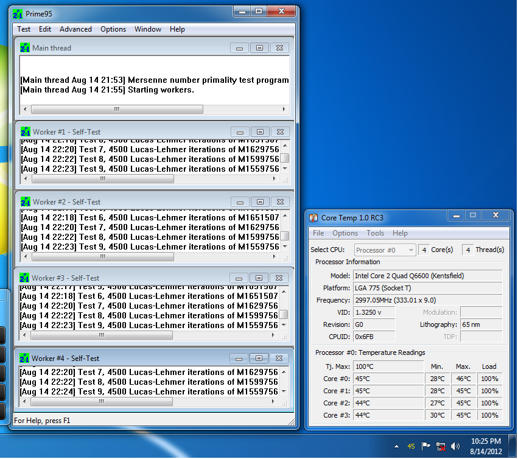Click the Frequency field 2997.05MHz
Viewport: 518px width, 459px height.
[x=428, y=300]
